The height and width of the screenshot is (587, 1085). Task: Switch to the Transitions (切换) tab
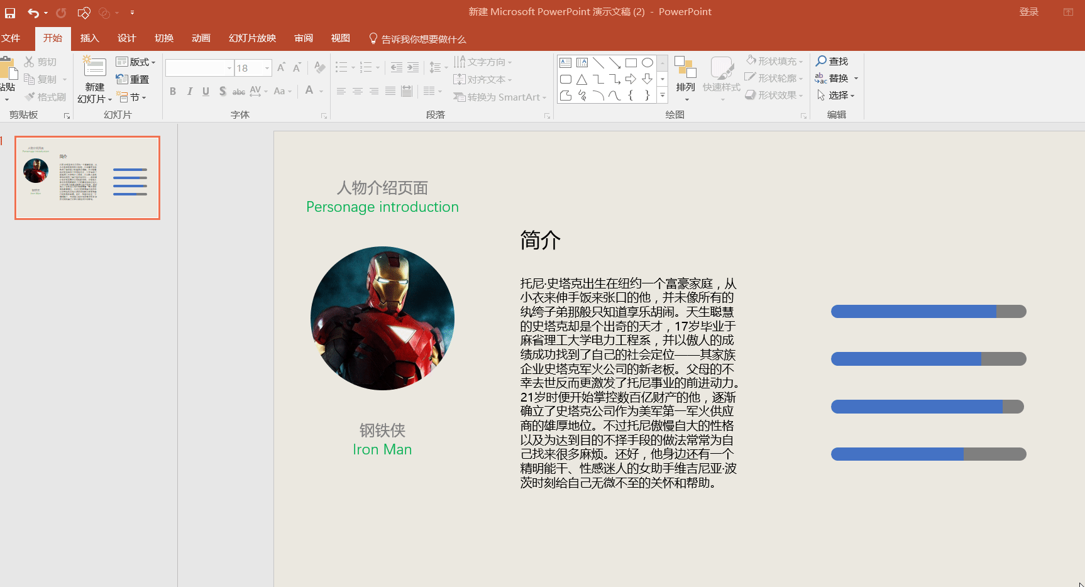[x=164, y=38]
